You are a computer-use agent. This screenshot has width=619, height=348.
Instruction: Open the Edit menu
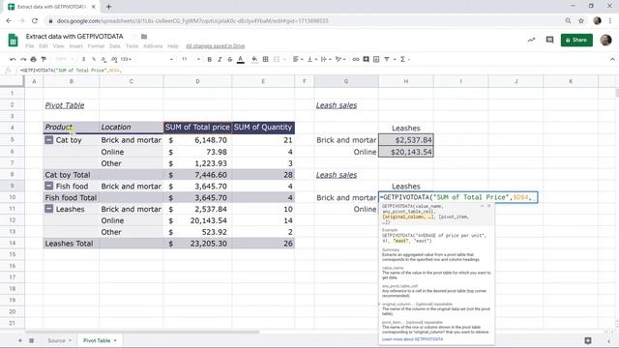pyautogui.click(x=44, y=46)
